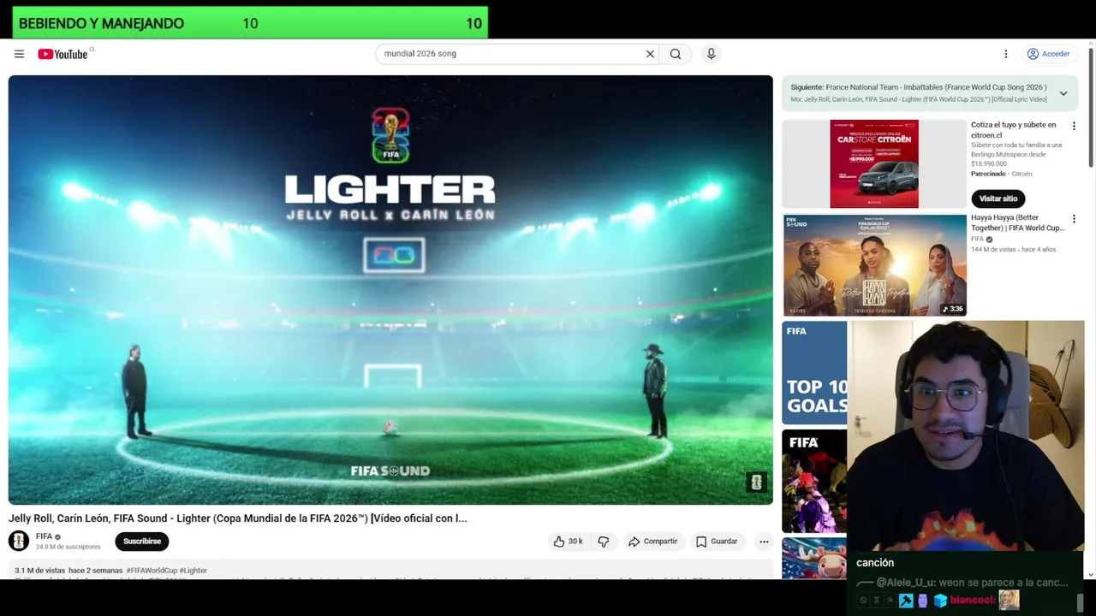Open the YouTube settings three-dot menu
Screen dimensions: 1096x616
(x=1006, y=54)
